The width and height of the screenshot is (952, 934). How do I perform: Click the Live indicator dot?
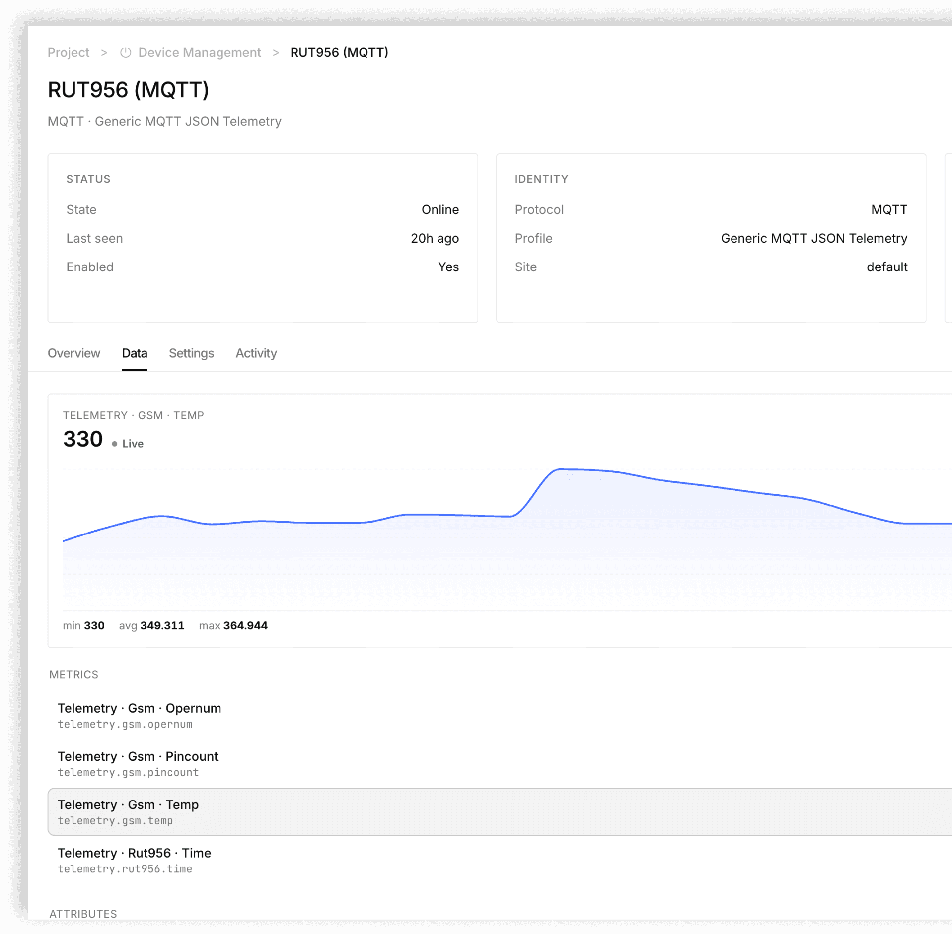[115, 444]
